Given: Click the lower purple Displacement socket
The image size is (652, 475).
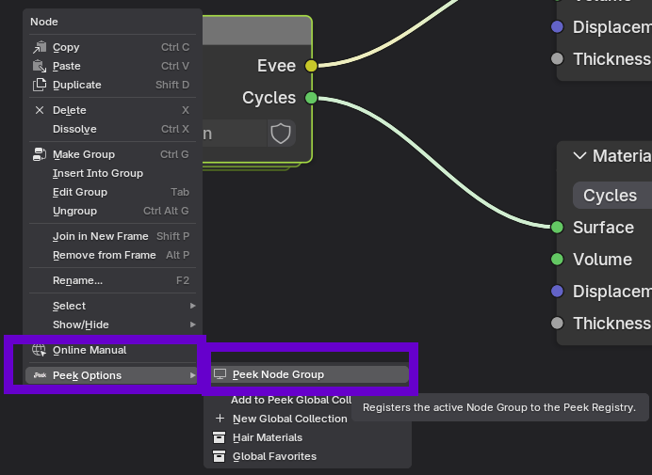Looking at the screenshot, I should pos(557,291).
